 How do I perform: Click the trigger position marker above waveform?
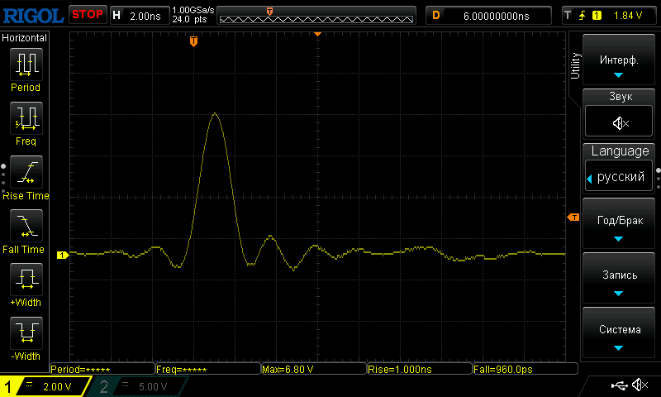tap(193, 41)
